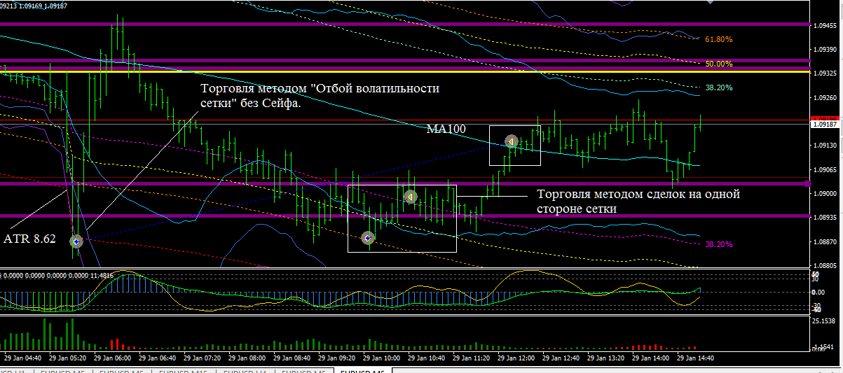Select the yellow arrow marker in middle of white box

(411, 197)
